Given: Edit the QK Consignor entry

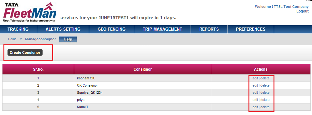Looking at the screenshot, I should coord(255,85).
